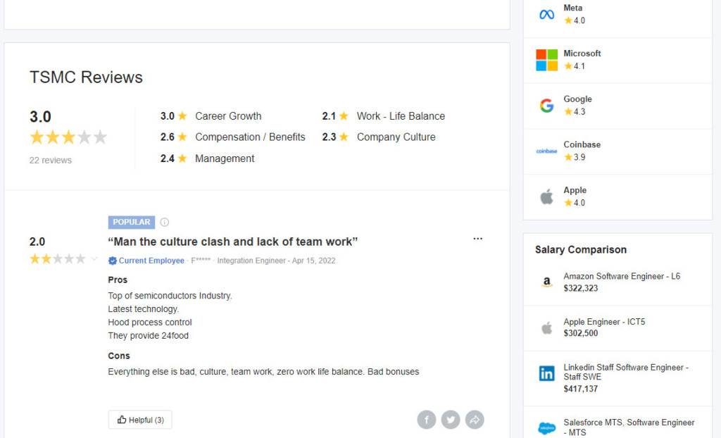This screenshot has width=721, height=438.
Task: Click the review title about culture clash
Action: point(233,242)
